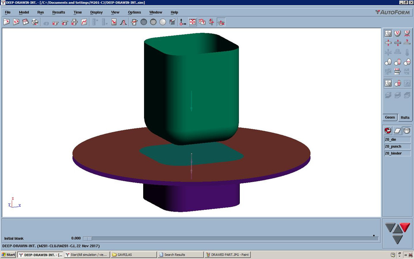Click the coordinate axes icon on the toolbar
The image size is (414, 259).
[183, 22]
